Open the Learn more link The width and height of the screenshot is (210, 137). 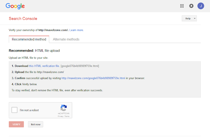click(76, 30)
